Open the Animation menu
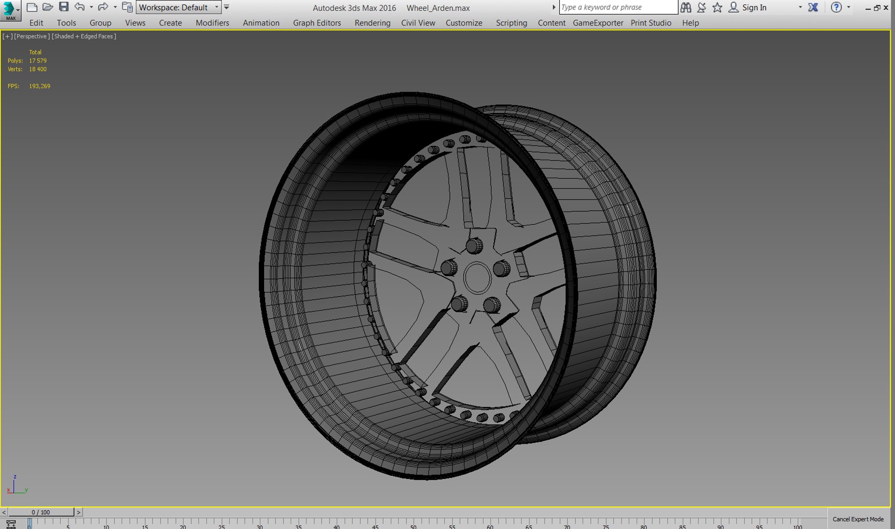 261,23
